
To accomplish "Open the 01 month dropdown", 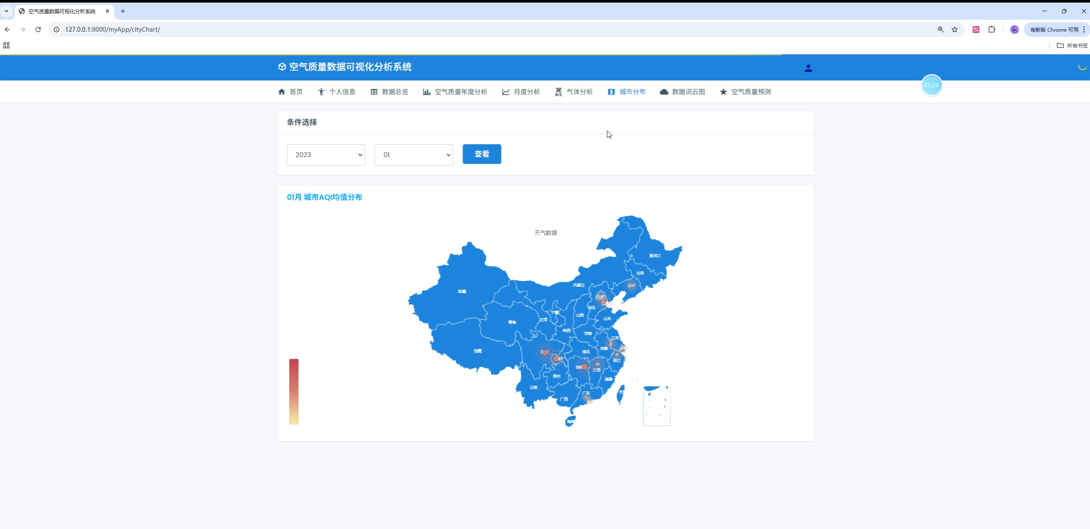I will tap(414, 155).
